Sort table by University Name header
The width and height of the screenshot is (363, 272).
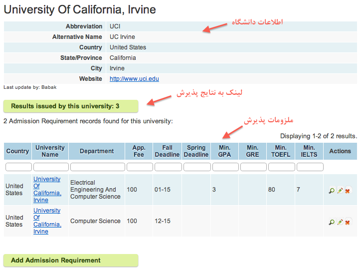click(x=50, y=151)
